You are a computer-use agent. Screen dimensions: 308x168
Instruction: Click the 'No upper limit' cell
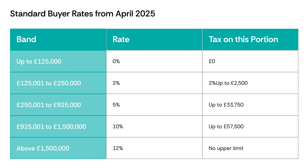point(250,148)
